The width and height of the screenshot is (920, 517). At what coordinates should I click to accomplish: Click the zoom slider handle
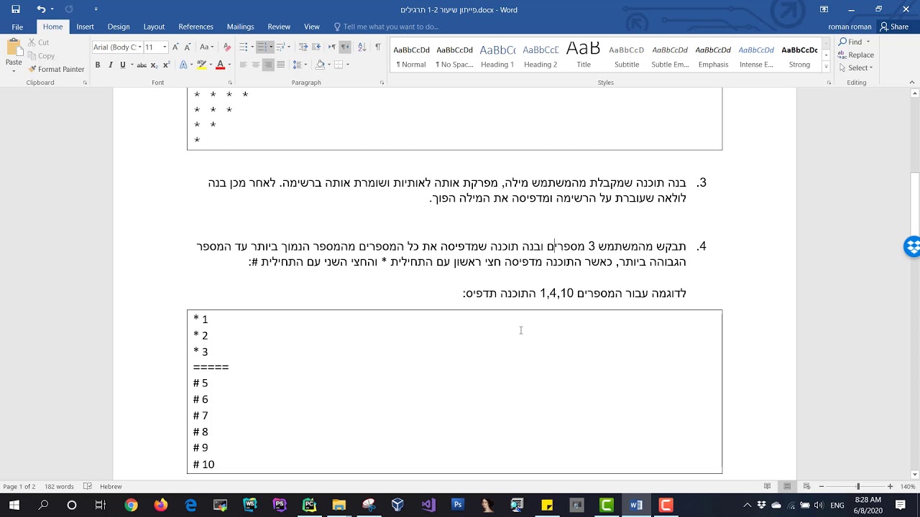pyautogui.click(x=857, y=487)
